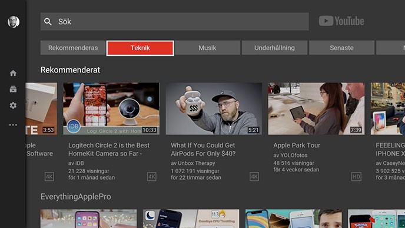Click channel name 'av YOLOfotos'
The height and width of the screenshot is (228, 405).
[x=290, y=156]
